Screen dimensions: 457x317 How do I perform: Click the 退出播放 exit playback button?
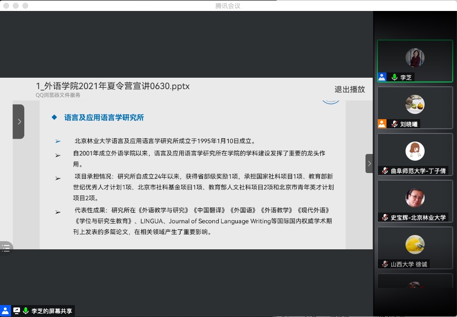point(349,89)
